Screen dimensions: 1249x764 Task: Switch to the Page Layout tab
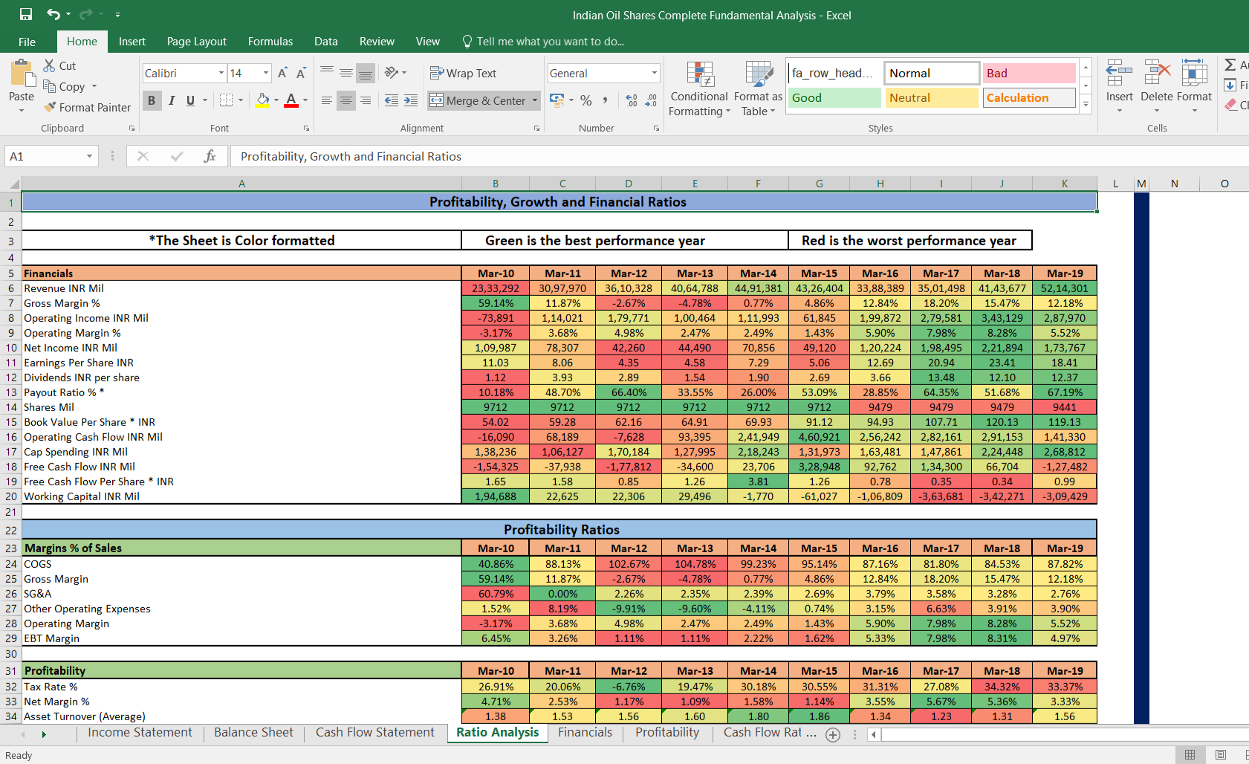point(197,42)
